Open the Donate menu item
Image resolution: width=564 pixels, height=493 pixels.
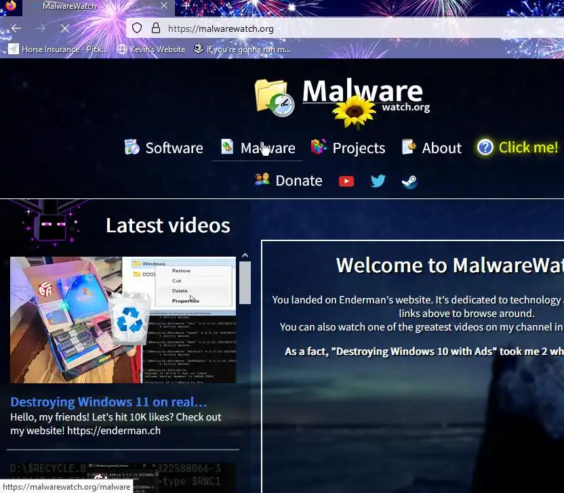pyautogui.click(x=289, y=180)
